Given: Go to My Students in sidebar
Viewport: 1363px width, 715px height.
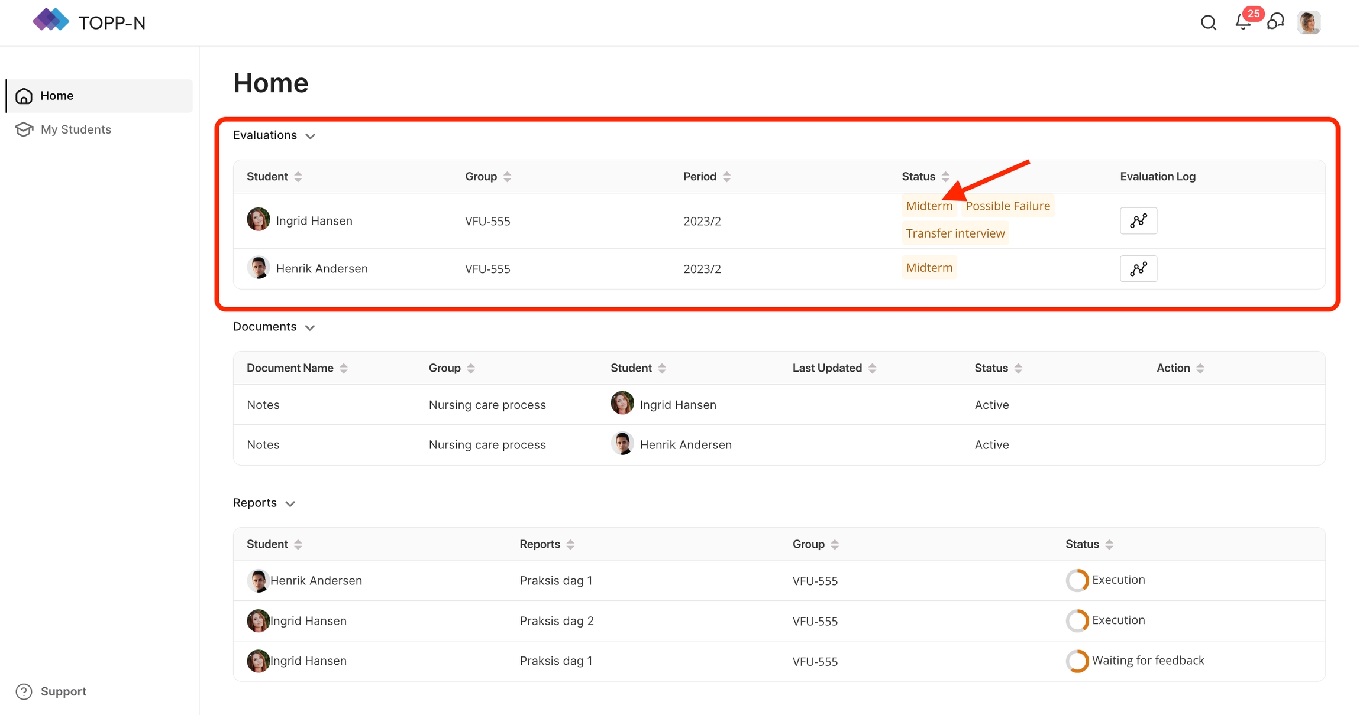Looking at the screenshot, I should tap(76, 129).
